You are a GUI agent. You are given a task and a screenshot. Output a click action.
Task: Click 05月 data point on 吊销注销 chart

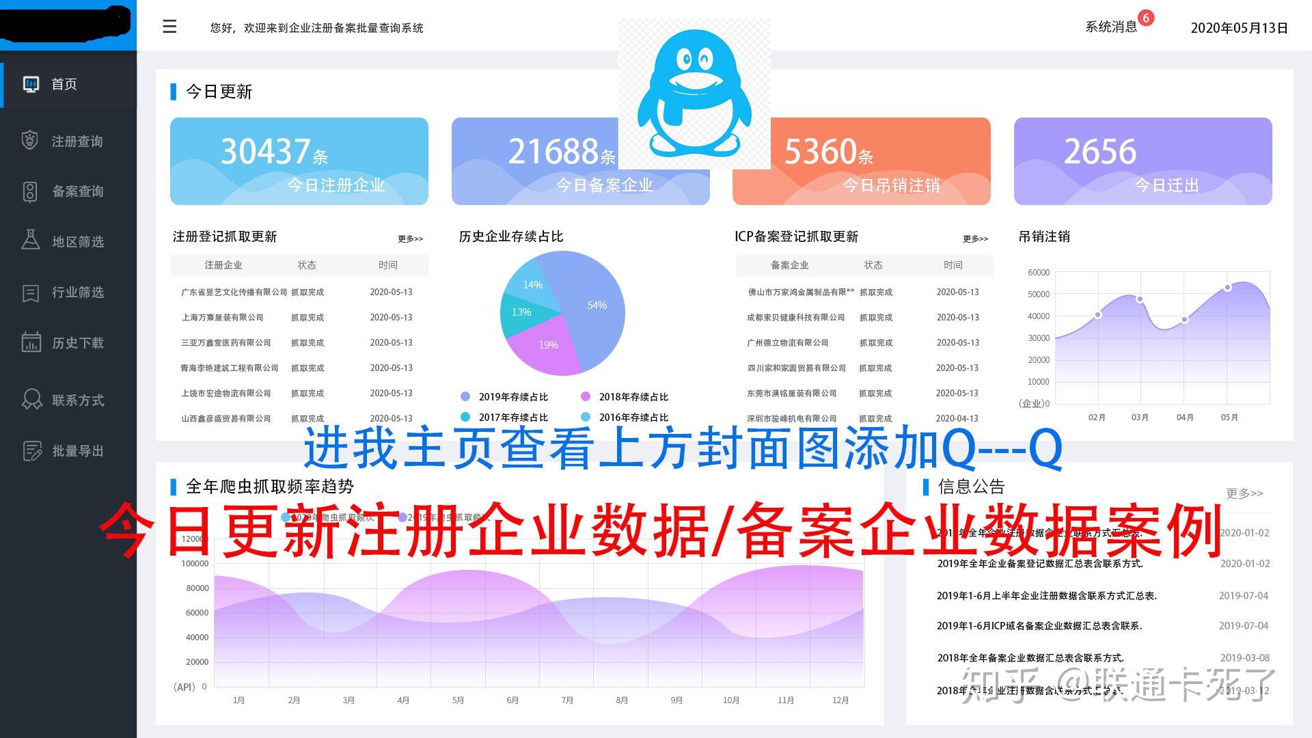pos(1228,288)
